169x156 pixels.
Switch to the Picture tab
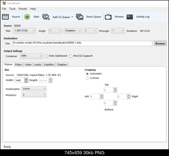point(8,64)
